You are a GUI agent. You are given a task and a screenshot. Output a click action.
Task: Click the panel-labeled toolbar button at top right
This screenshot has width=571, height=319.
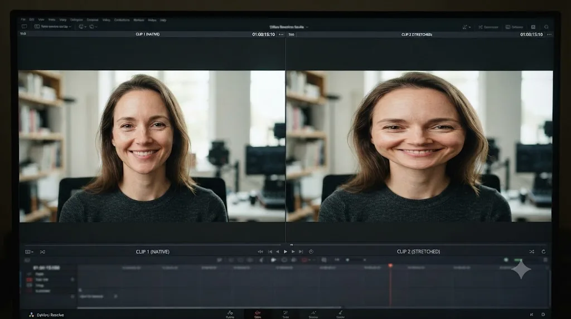514,27
